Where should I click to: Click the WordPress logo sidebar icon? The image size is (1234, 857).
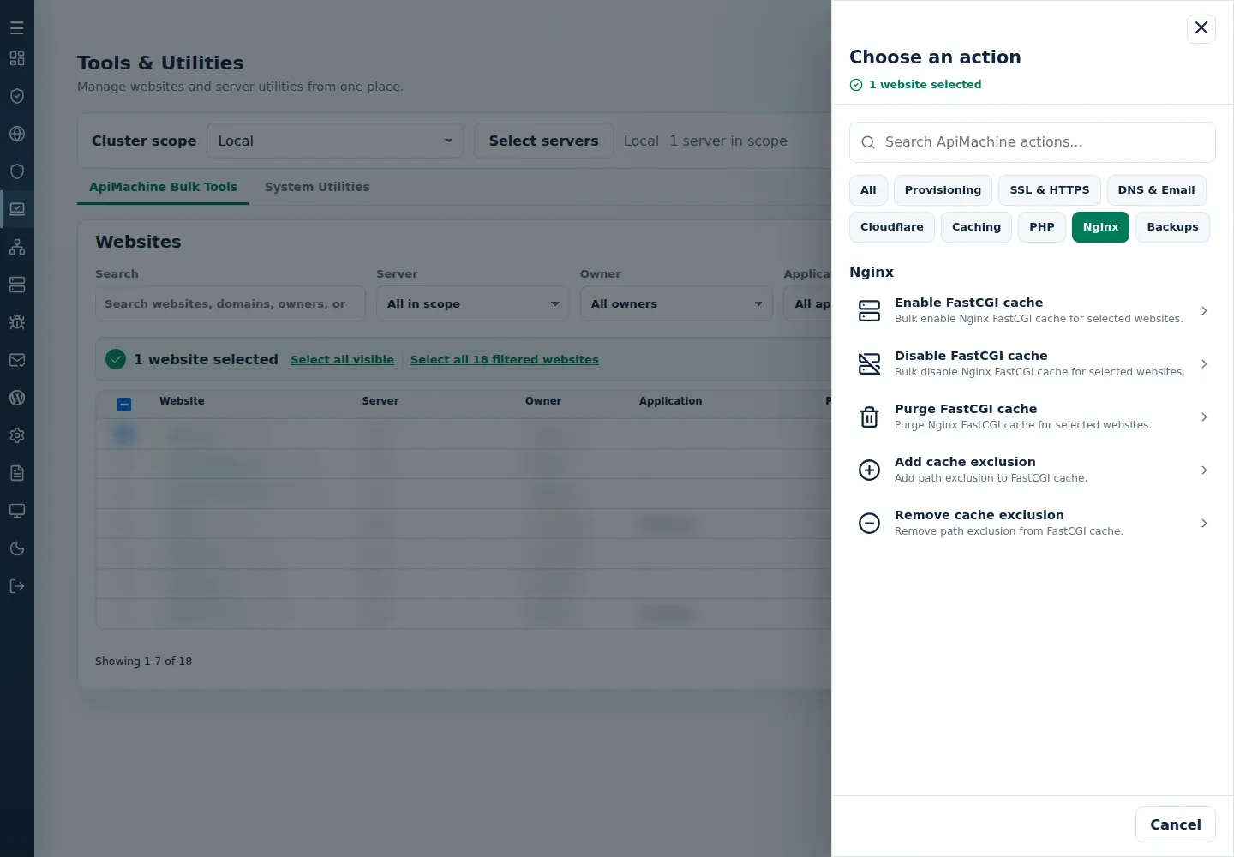17,398
